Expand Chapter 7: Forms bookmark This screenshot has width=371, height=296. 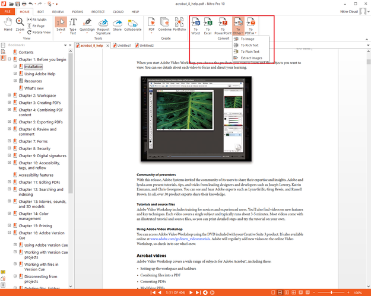click(9, 141)
